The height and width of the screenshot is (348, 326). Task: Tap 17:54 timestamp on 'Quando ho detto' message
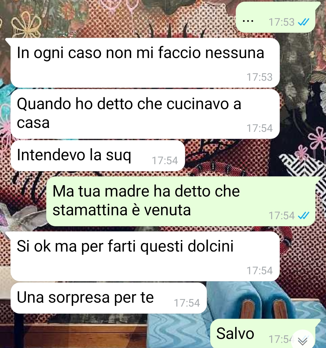260,128
